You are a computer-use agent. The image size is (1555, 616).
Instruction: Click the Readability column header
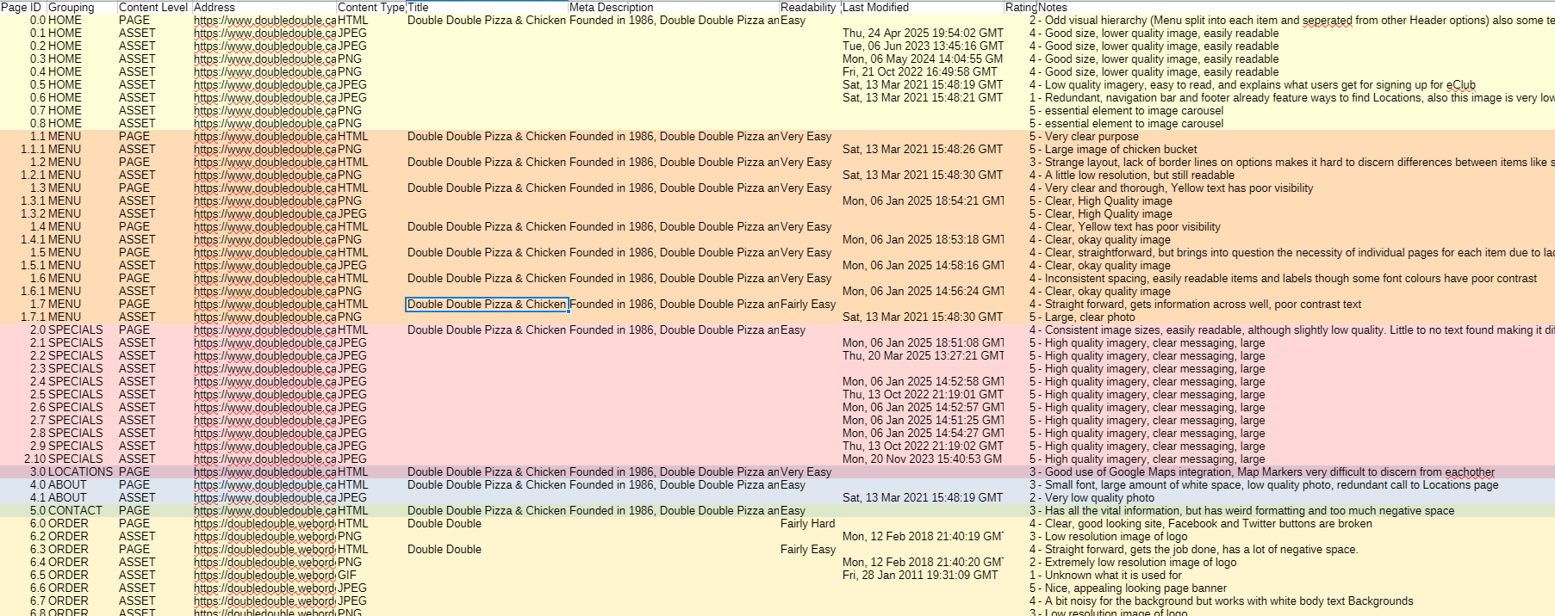point(808,7)
